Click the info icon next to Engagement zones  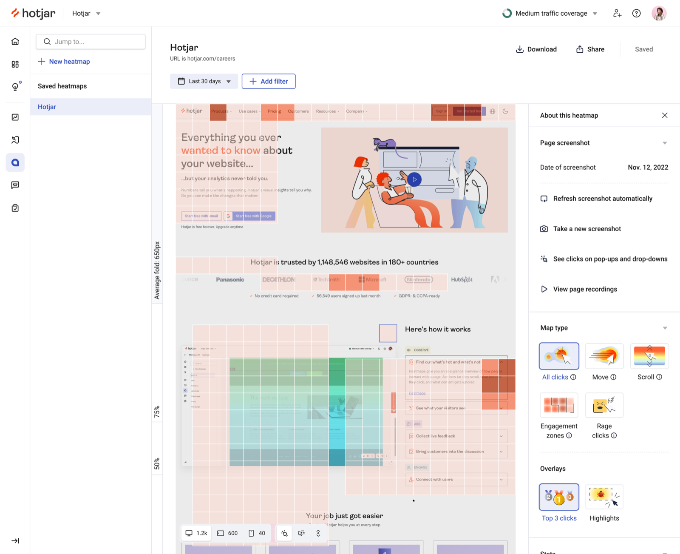pos(569,435)
